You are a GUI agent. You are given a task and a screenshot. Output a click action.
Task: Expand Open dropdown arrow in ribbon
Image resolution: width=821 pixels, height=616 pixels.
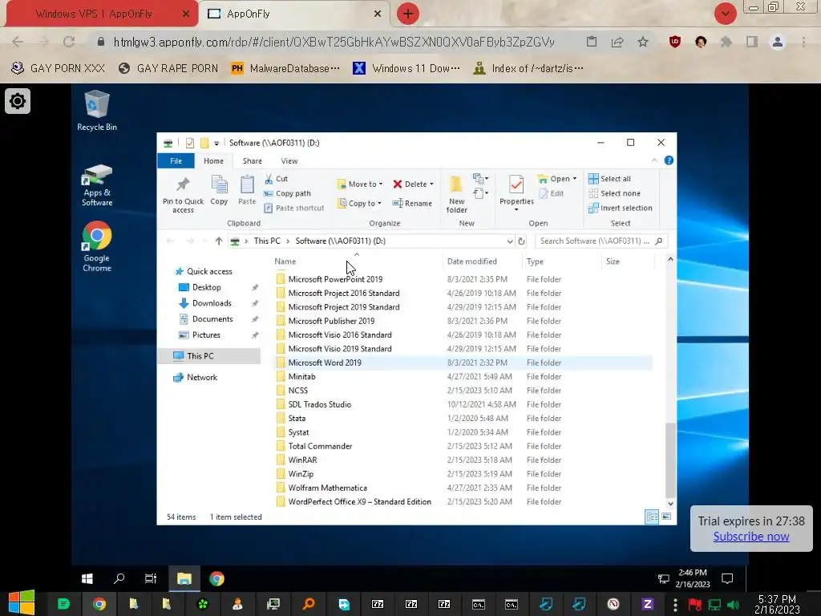point(574,179)
